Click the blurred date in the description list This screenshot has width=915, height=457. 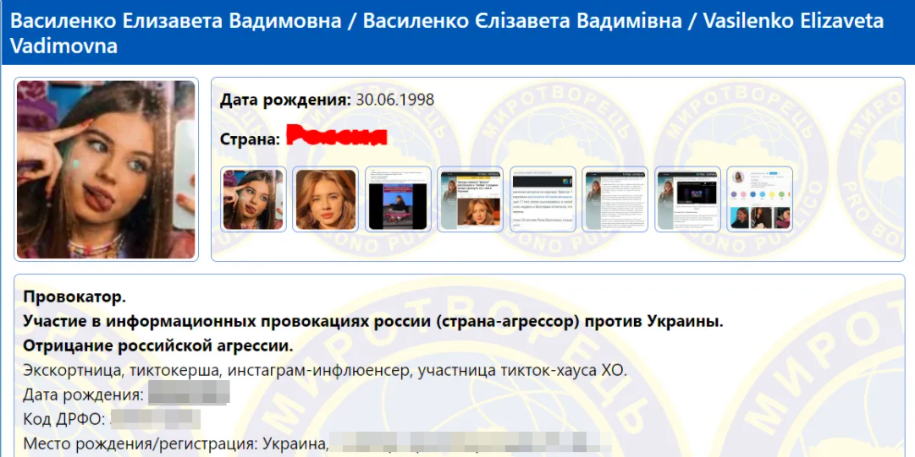point(189,394)
